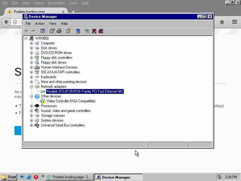This screenshot has width=241, height=181.
Task: Click the Human Interface Devices icon
Action: coord(37,67)
